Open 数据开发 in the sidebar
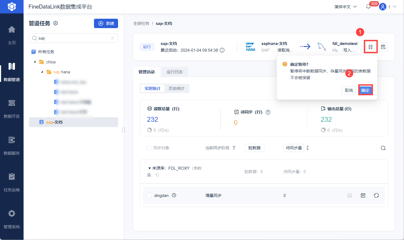 point(12,108)
